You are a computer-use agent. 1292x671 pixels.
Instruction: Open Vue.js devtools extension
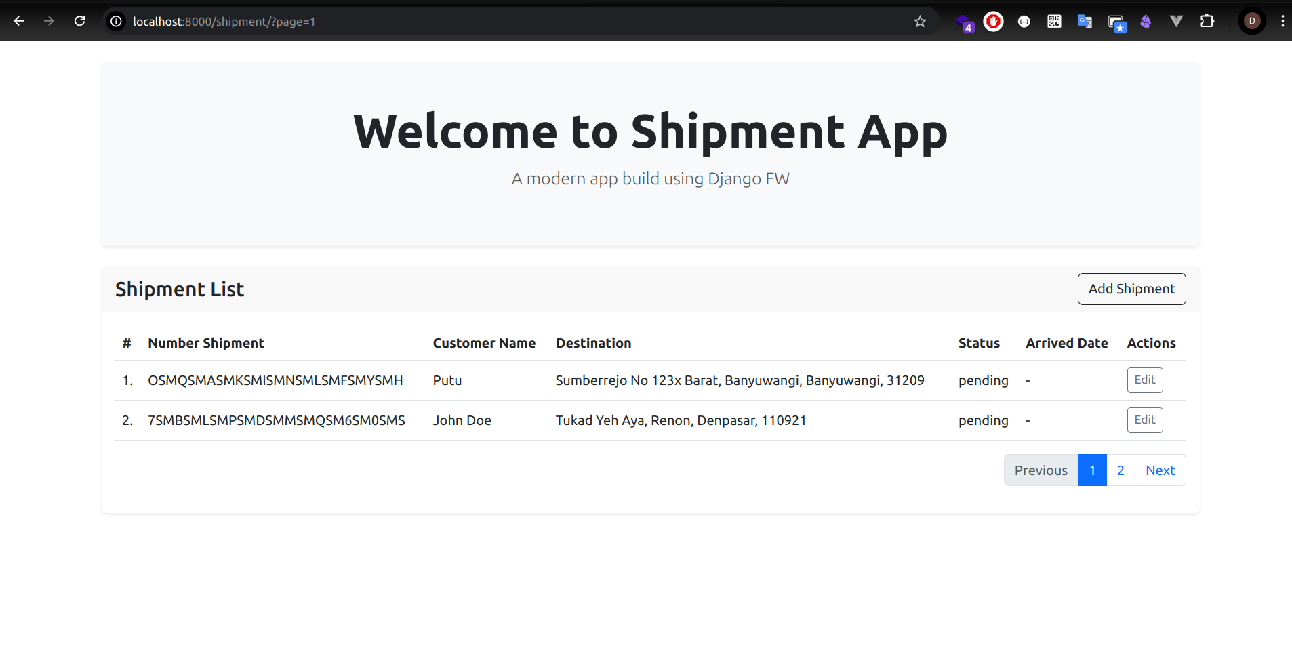coord(1177,21)
